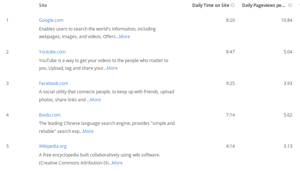Select Google's pageviews value 10.84
300x171 pixels.
[x=287, y=20]
